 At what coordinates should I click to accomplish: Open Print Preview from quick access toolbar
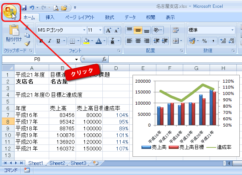(x=56, y=8)
